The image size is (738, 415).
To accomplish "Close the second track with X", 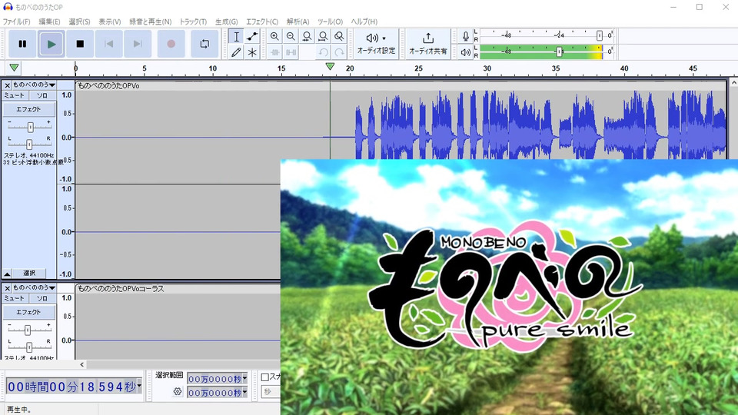I will point(7,288).
